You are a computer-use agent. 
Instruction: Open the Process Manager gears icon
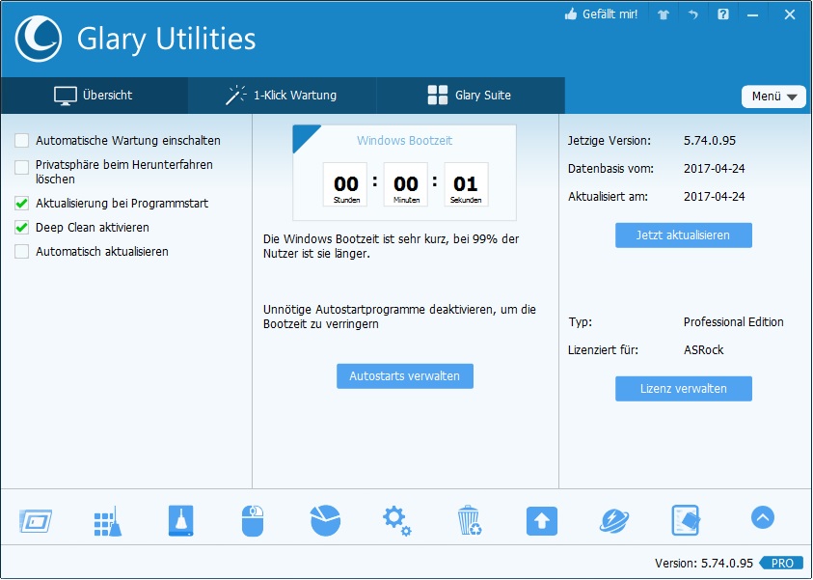click(x=396, y=521)
